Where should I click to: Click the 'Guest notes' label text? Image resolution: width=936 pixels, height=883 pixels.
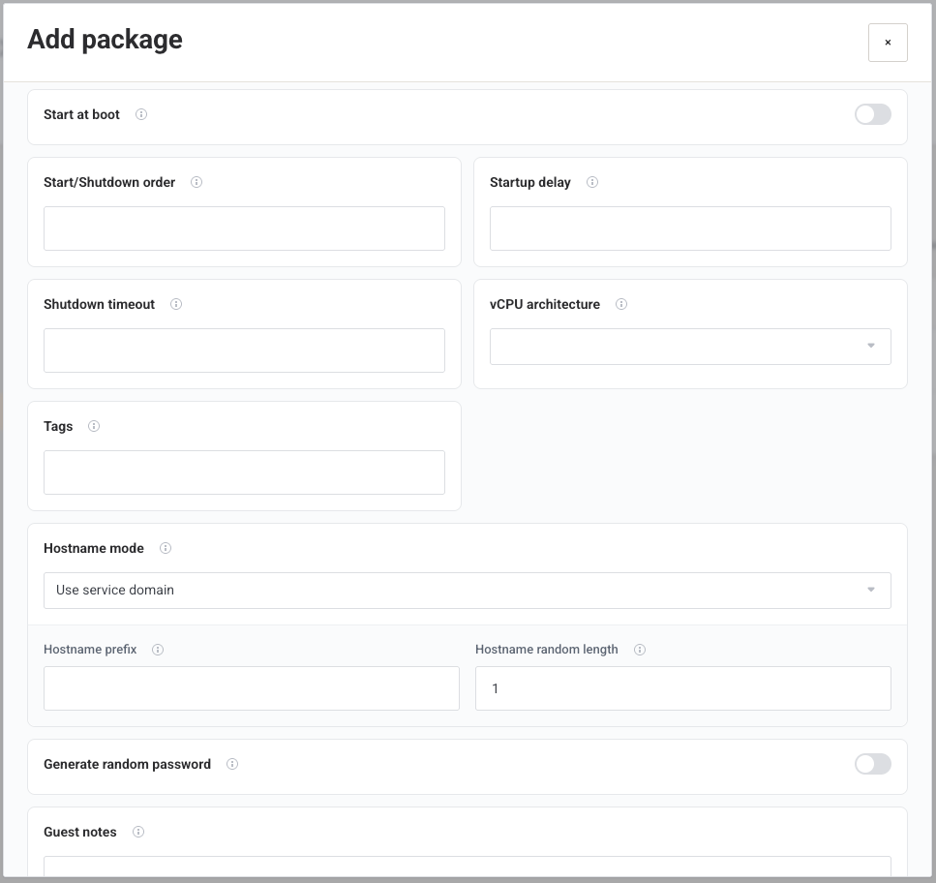click(x=80, y=832)
